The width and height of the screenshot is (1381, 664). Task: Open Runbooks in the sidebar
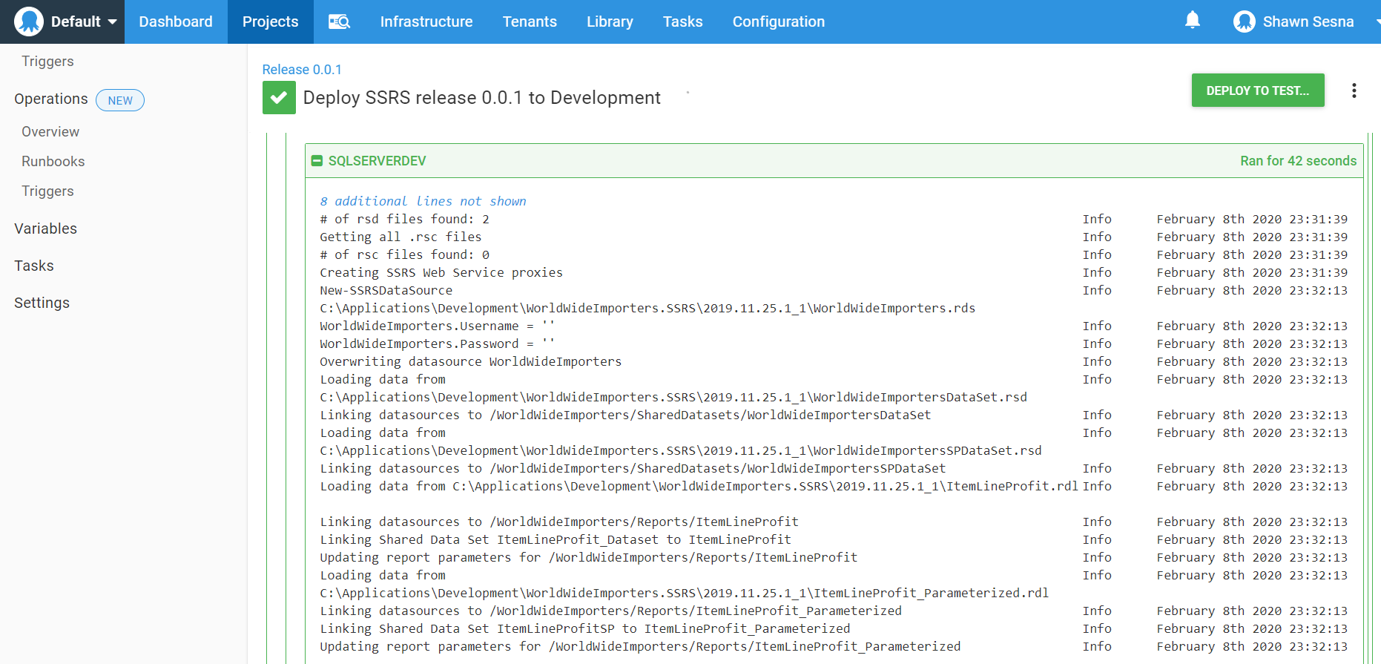click(53, 161)
